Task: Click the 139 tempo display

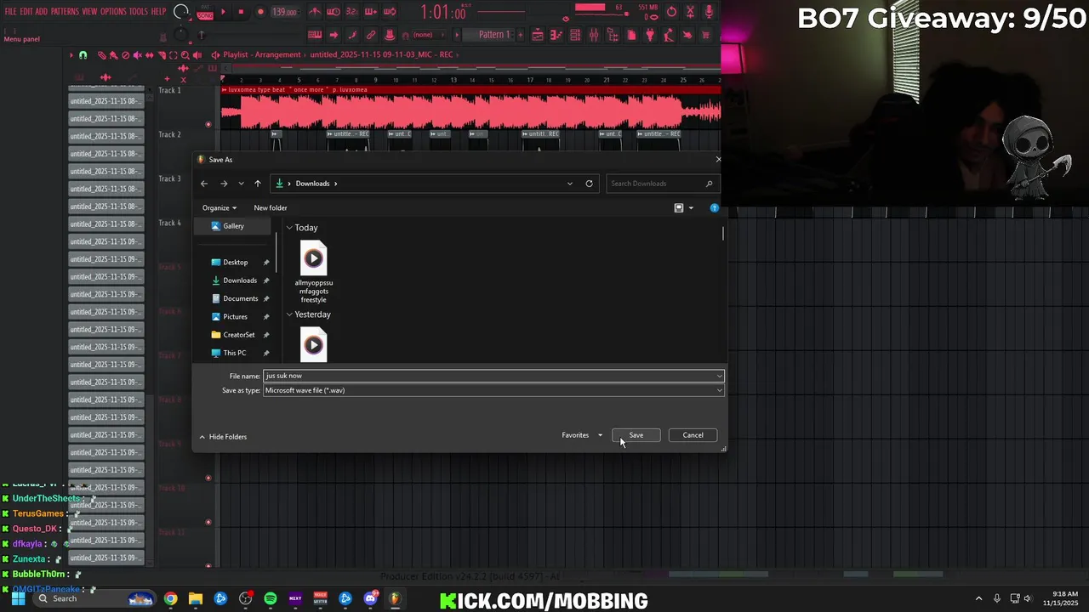Action: pos(285,12)
